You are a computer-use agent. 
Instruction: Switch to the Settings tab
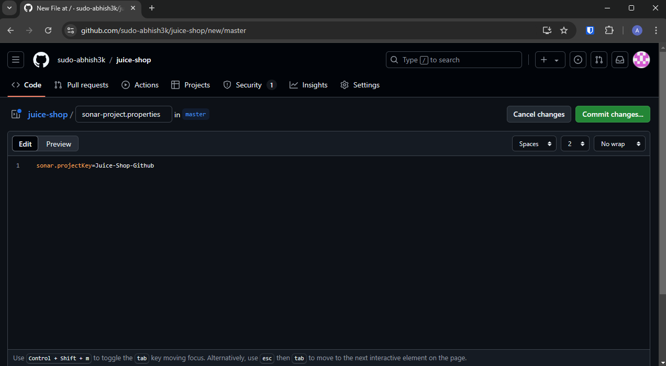[360, 85]
